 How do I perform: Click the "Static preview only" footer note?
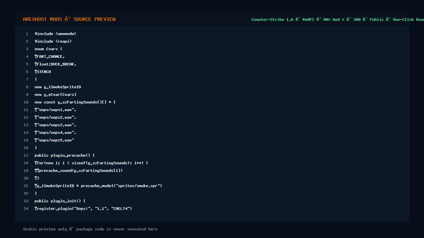(90, 229)
